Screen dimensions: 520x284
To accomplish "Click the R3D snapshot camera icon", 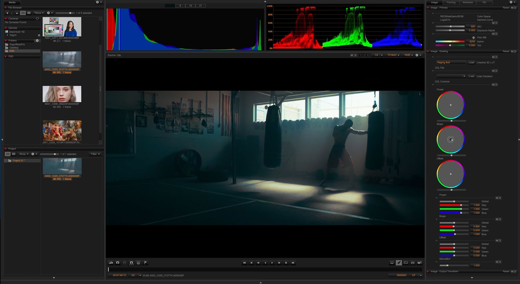I will click(x=131, y=263).
